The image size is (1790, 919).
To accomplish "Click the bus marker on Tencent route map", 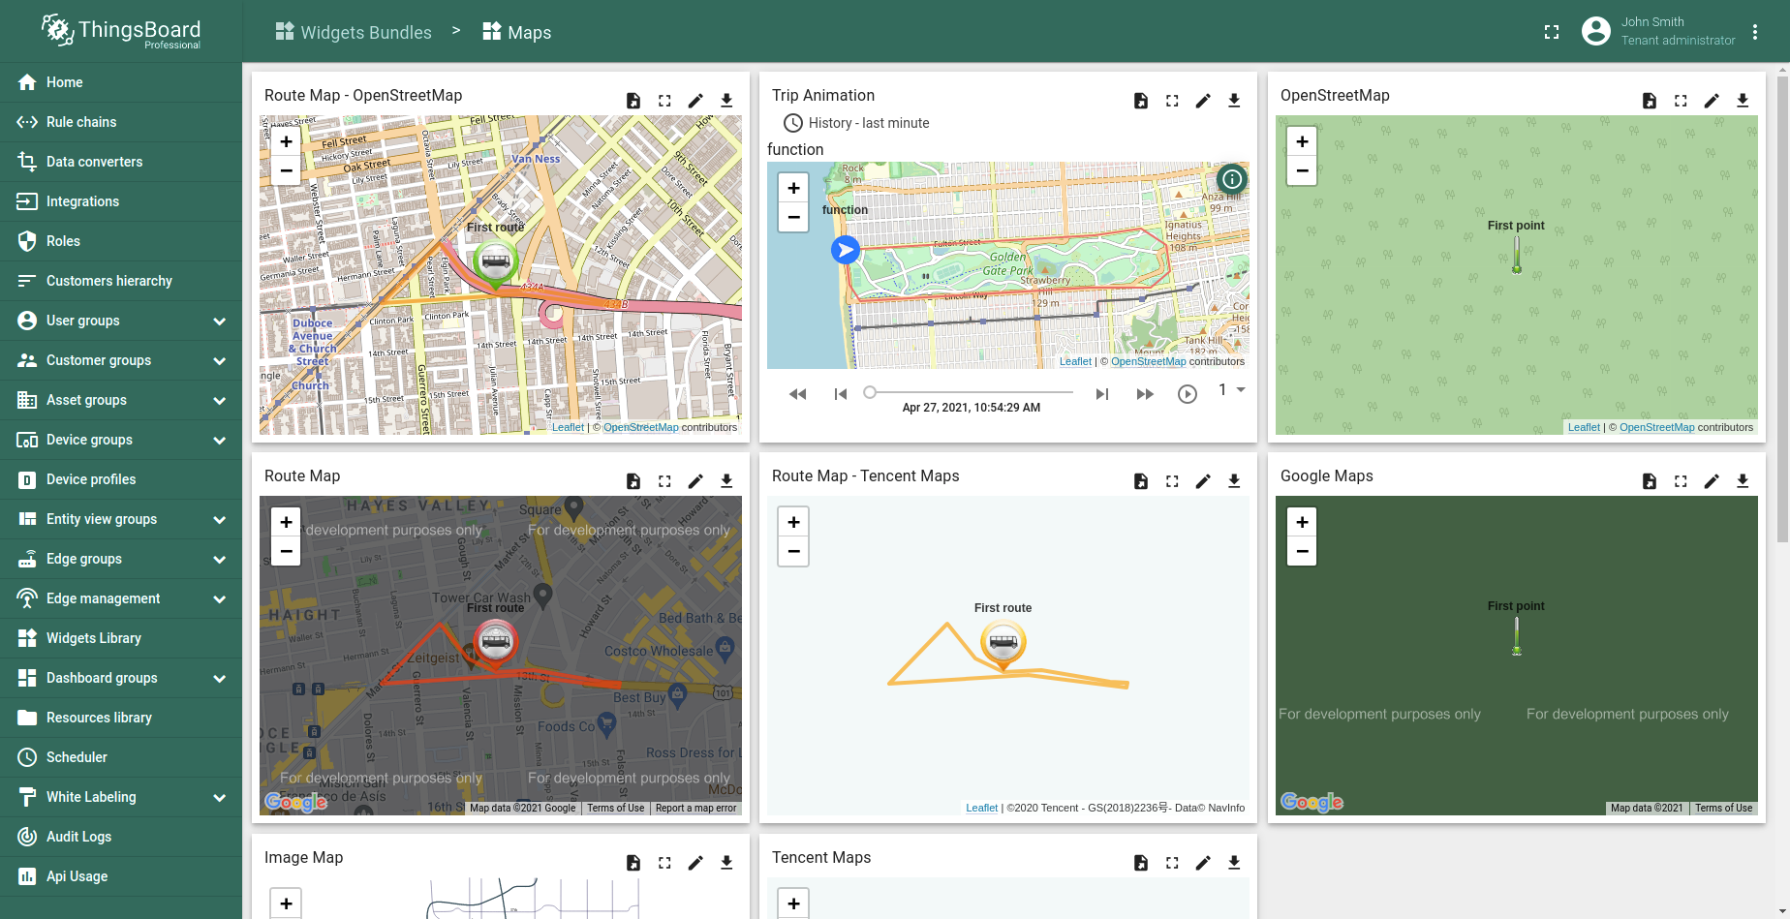I will click(1003, 643).
